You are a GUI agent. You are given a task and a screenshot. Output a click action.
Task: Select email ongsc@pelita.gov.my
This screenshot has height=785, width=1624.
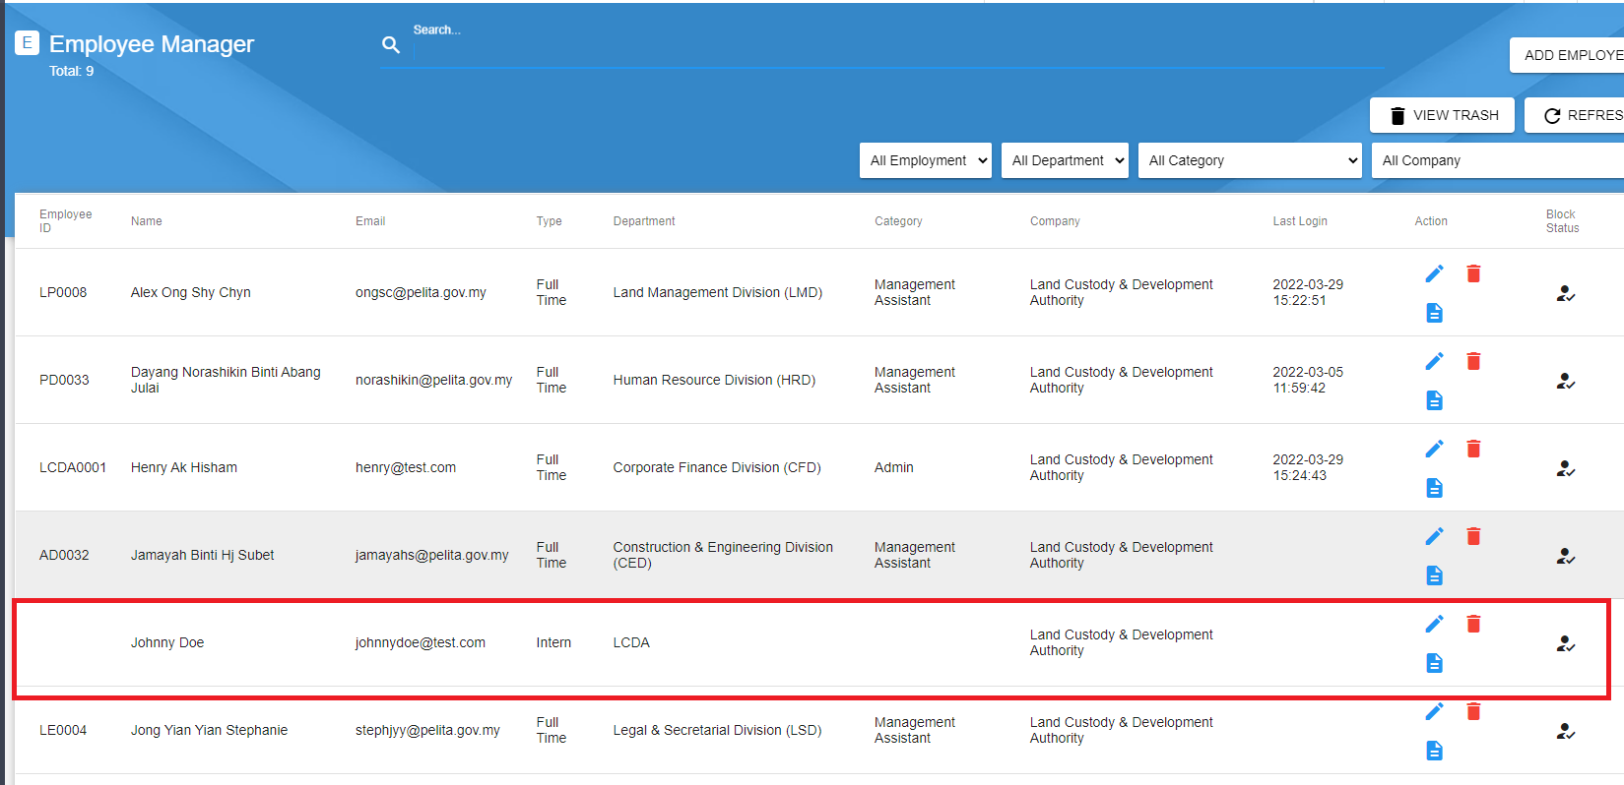tap(421, 292)
